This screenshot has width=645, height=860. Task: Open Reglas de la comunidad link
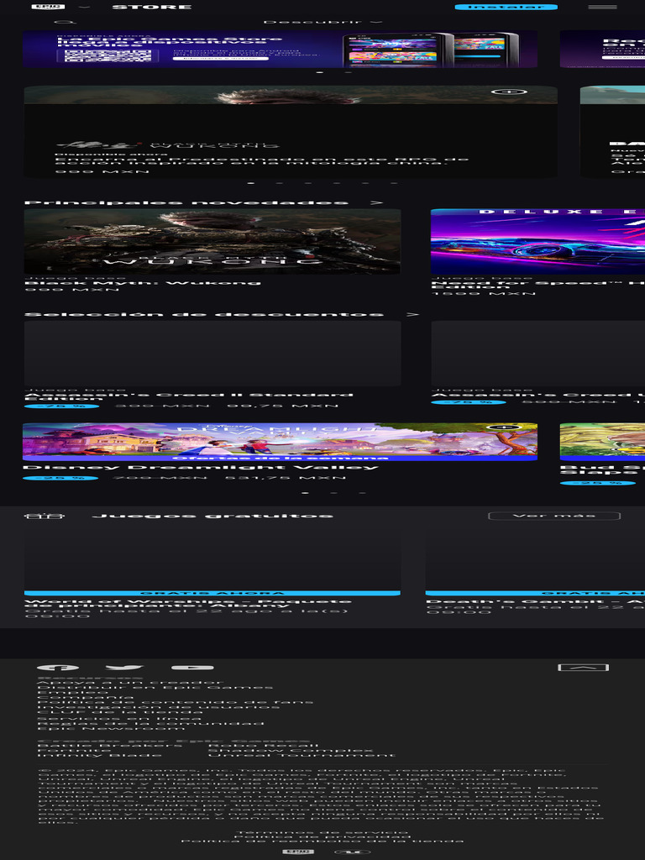point(151,723)
